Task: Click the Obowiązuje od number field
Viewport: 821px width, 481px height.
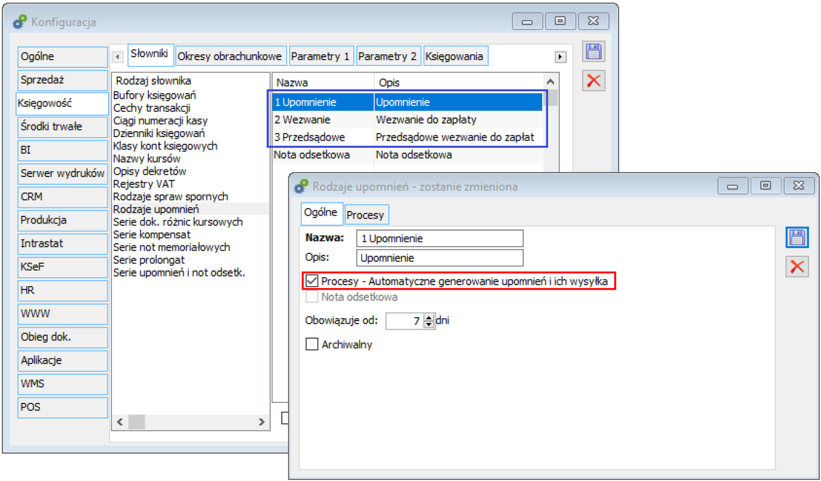Action: tap(405, 321)
